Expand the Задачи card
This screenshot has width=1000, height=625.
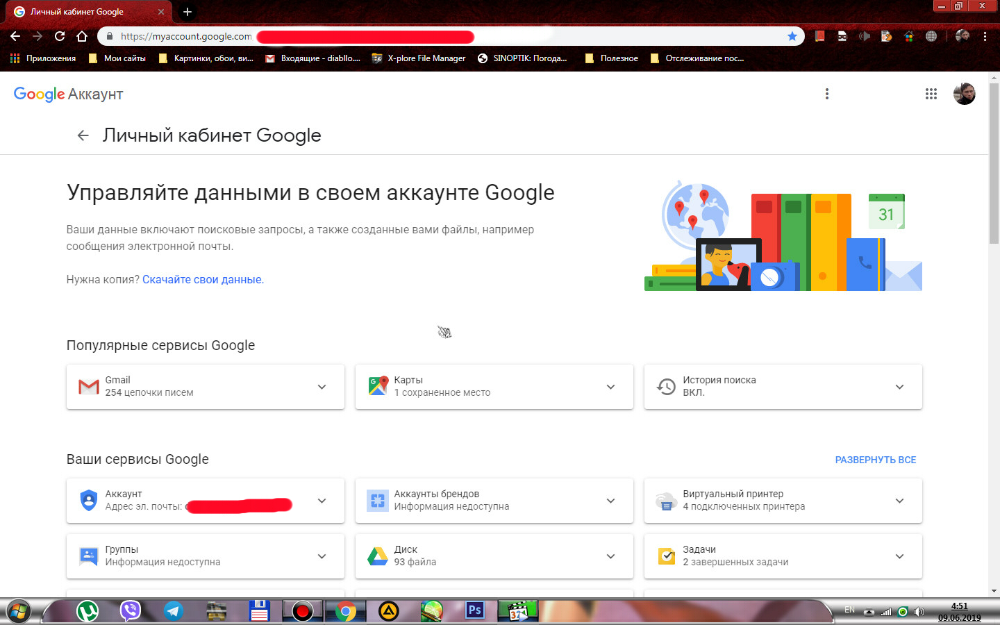click(x=899, y=556)
